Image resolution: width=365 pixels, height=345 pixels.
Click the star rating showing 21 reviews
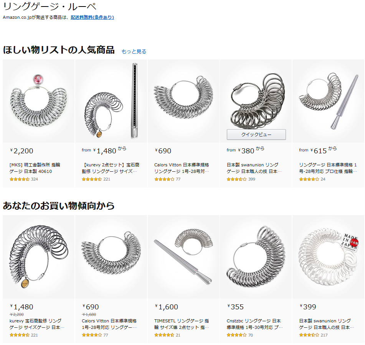(167, 335)
